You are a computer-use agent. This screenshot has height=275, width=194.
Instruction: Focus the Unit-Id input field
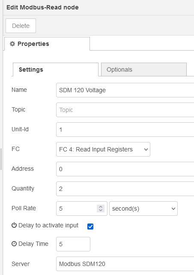pos(125,130)
